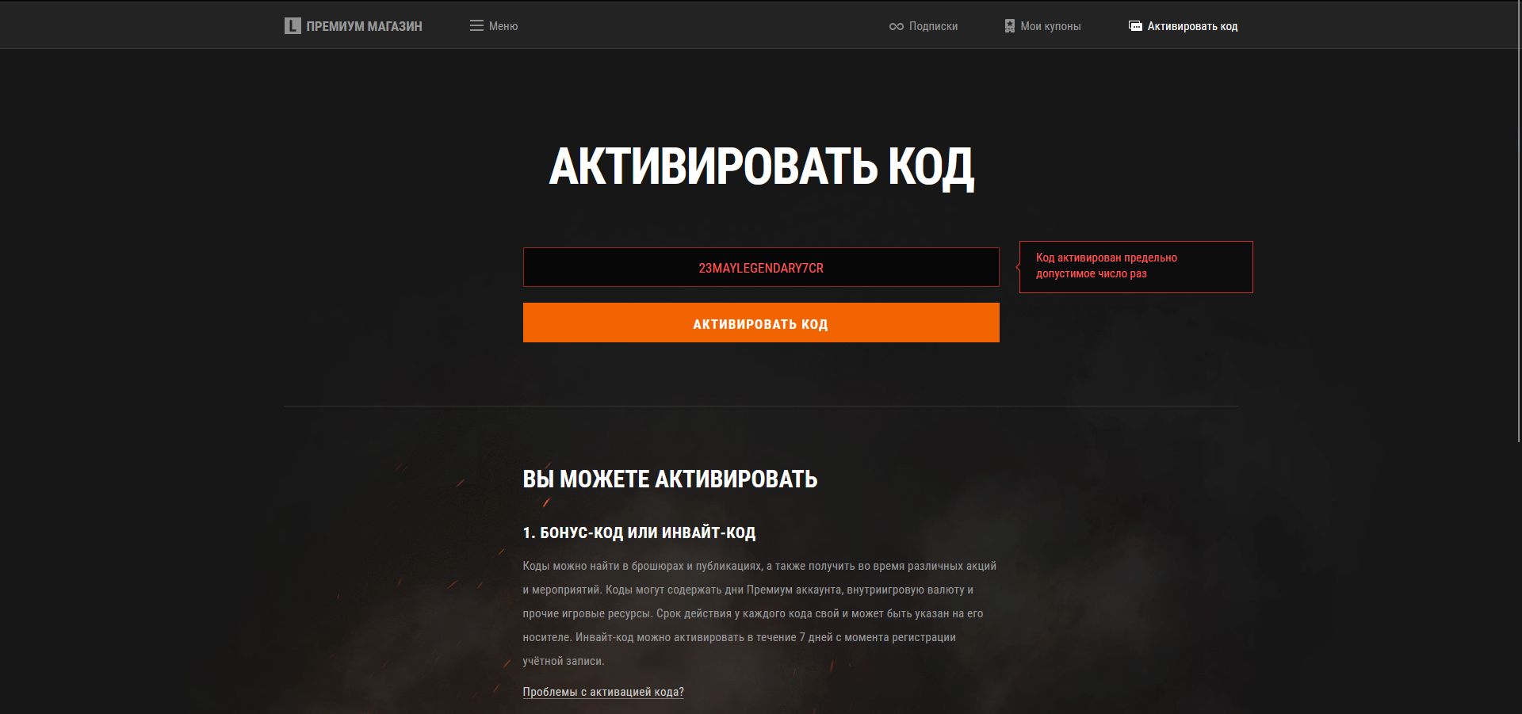Click the coupon icon beside Мои купоны

(x=1009, y=26)
